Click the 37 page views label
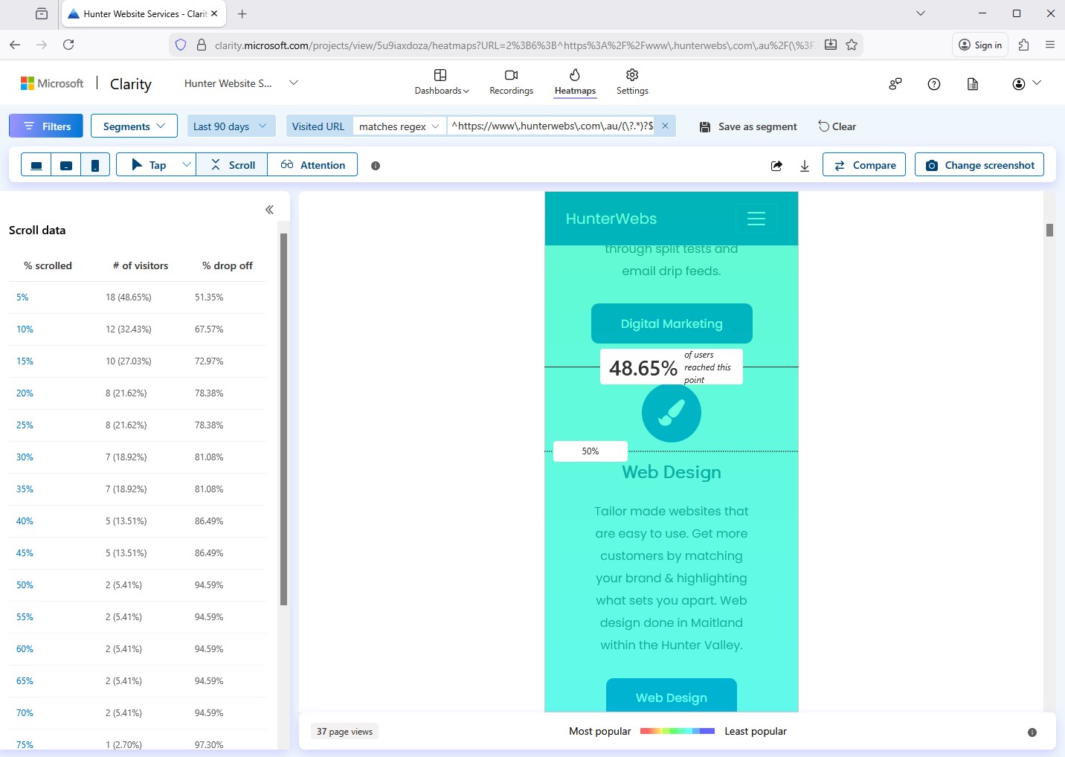The width and height of the screenshot is (1065, 757). [344, 732]
